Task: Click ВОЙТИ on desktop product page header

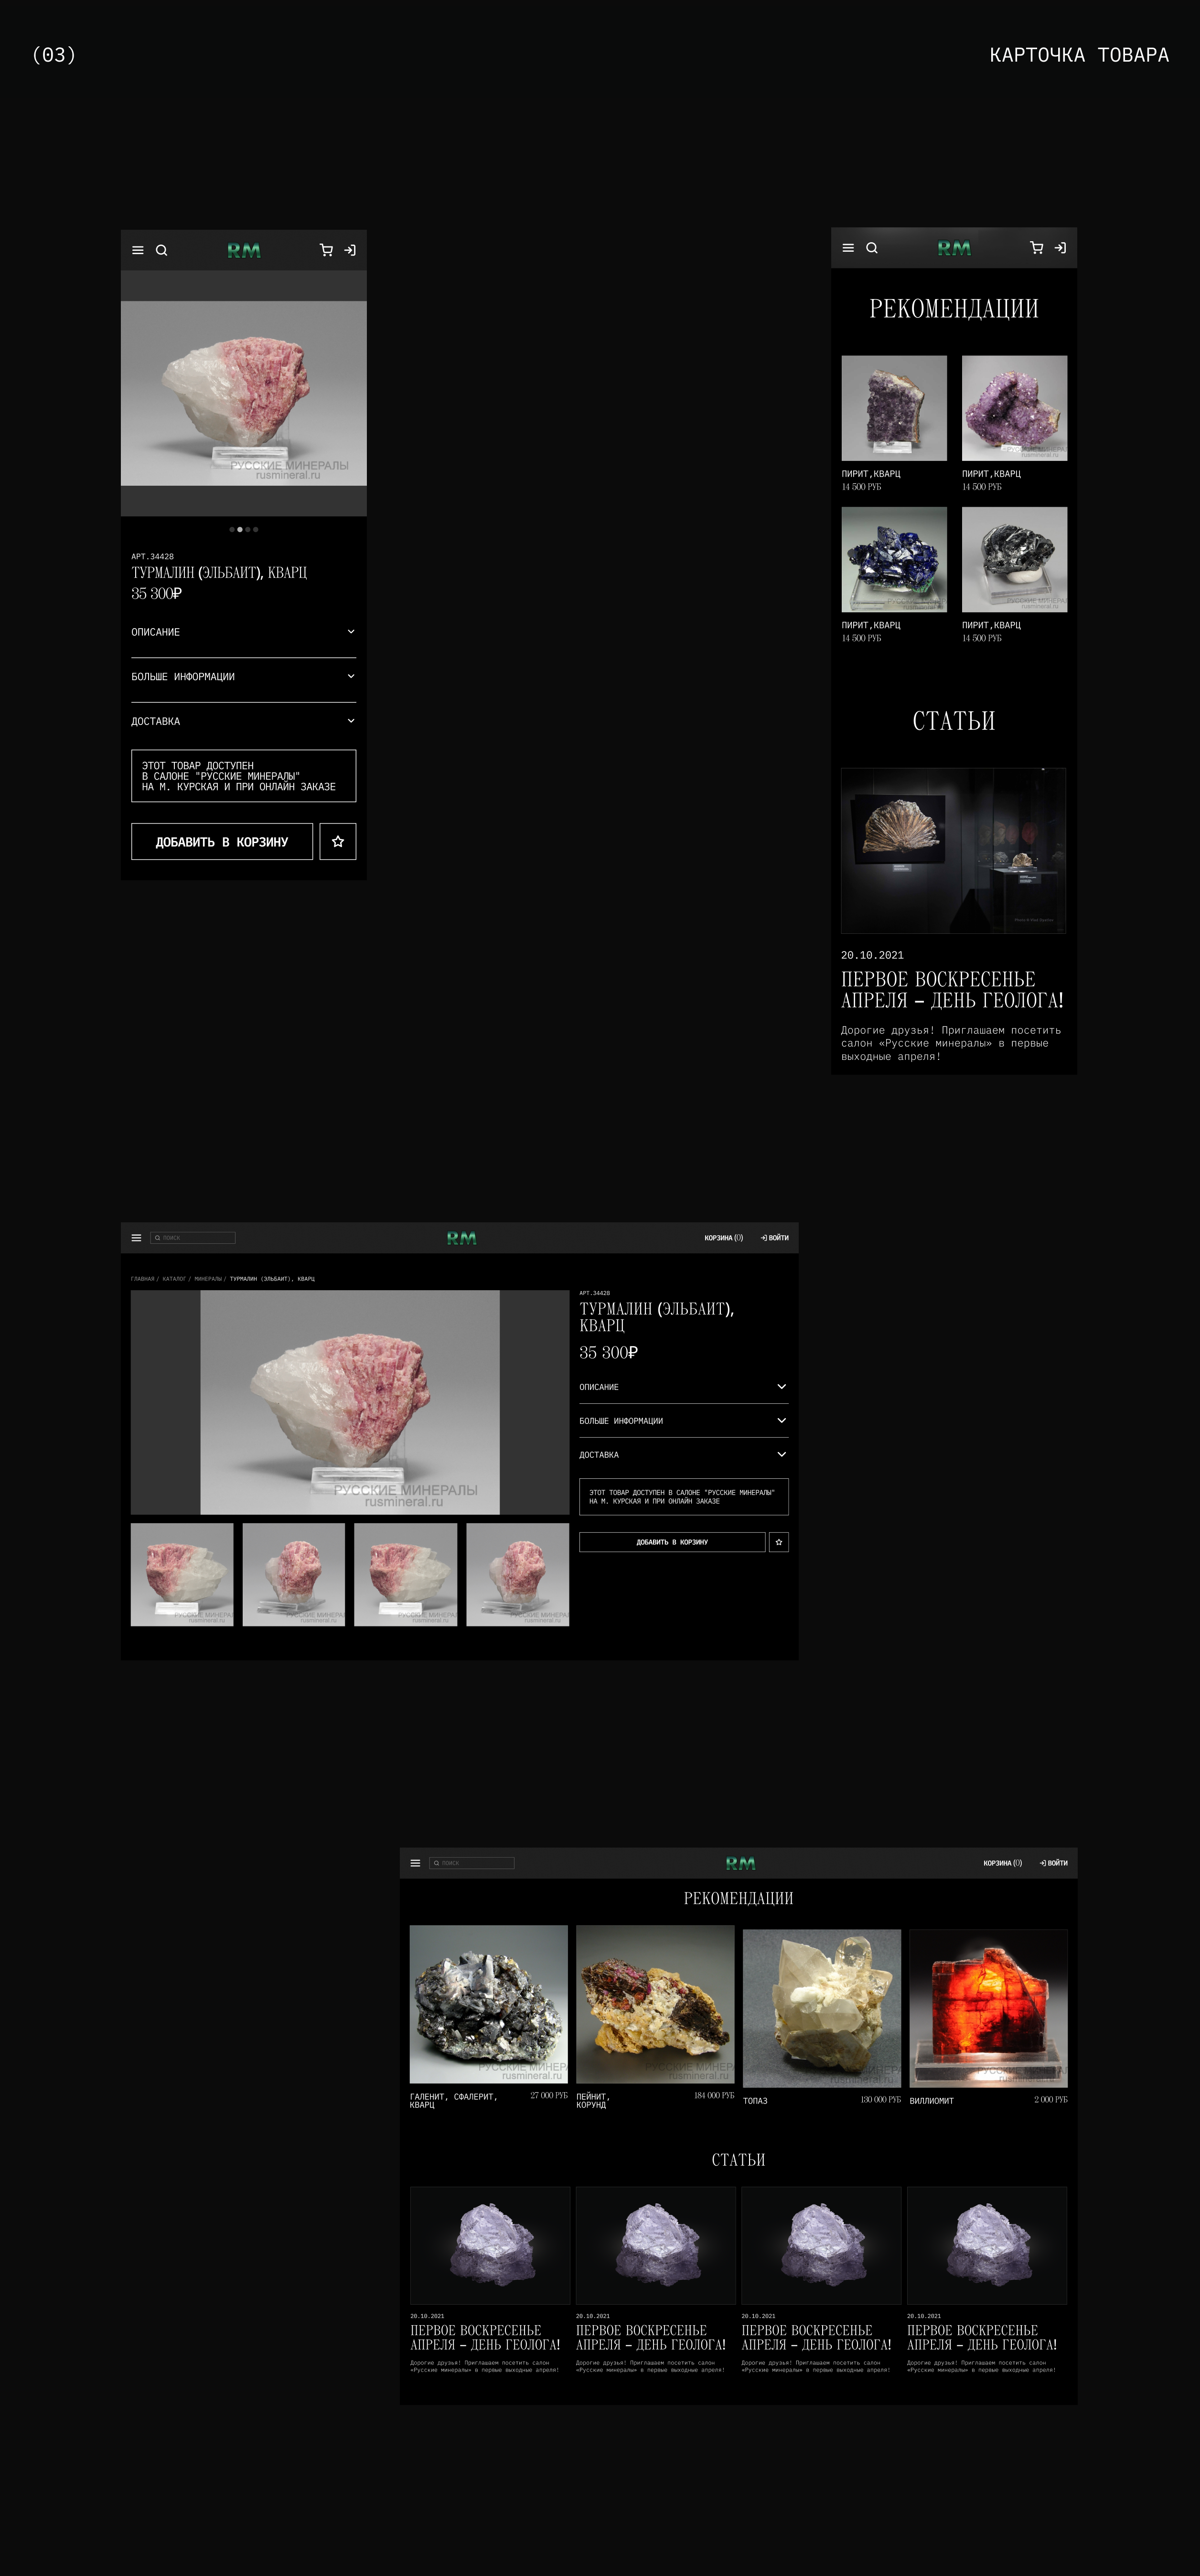Action: [x=775, y=1238]
